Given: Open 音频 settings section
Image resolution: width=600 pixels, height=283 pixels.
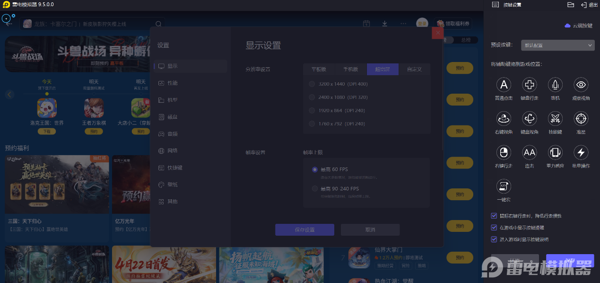Looking at the screenshot, I should (191, 134).
